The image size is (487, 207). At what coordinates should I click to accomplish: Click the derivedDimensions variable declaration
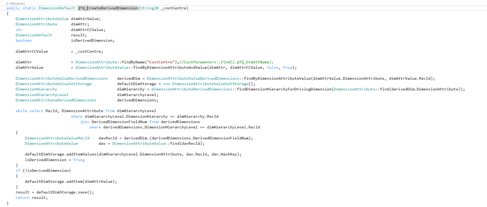[x=136, y=100]
